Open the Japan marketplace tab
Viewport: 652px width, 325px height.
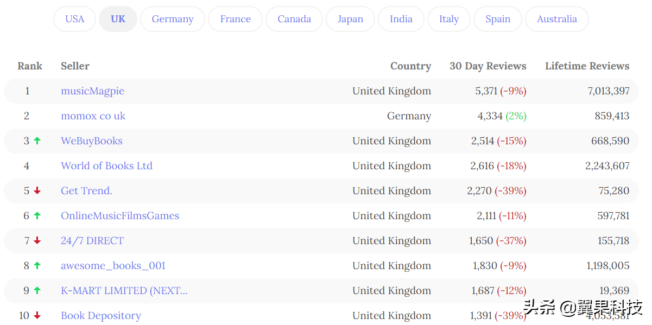(x=350, y=19)
